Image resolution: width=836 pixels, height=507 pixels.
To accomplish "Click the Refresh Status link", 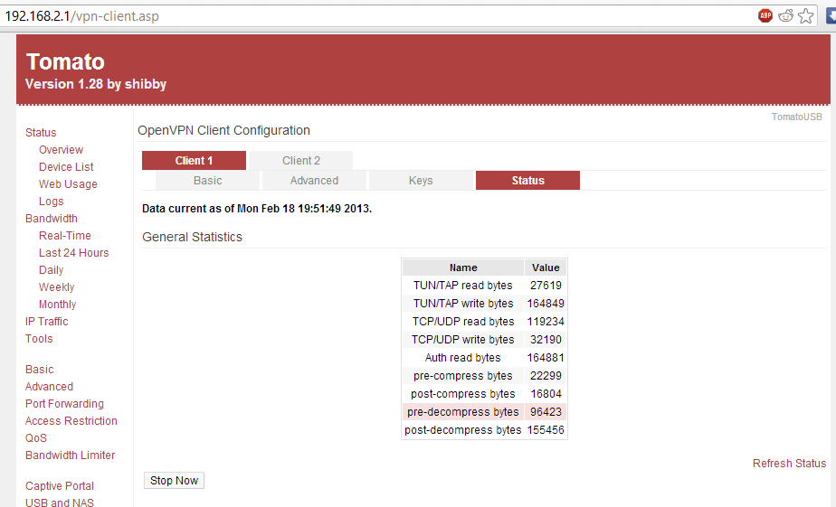I will 789,464.
